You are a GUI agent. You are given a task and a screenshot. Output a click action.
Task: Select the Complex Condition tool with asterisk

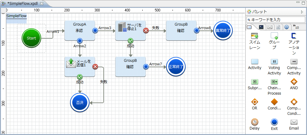[294, 107]
